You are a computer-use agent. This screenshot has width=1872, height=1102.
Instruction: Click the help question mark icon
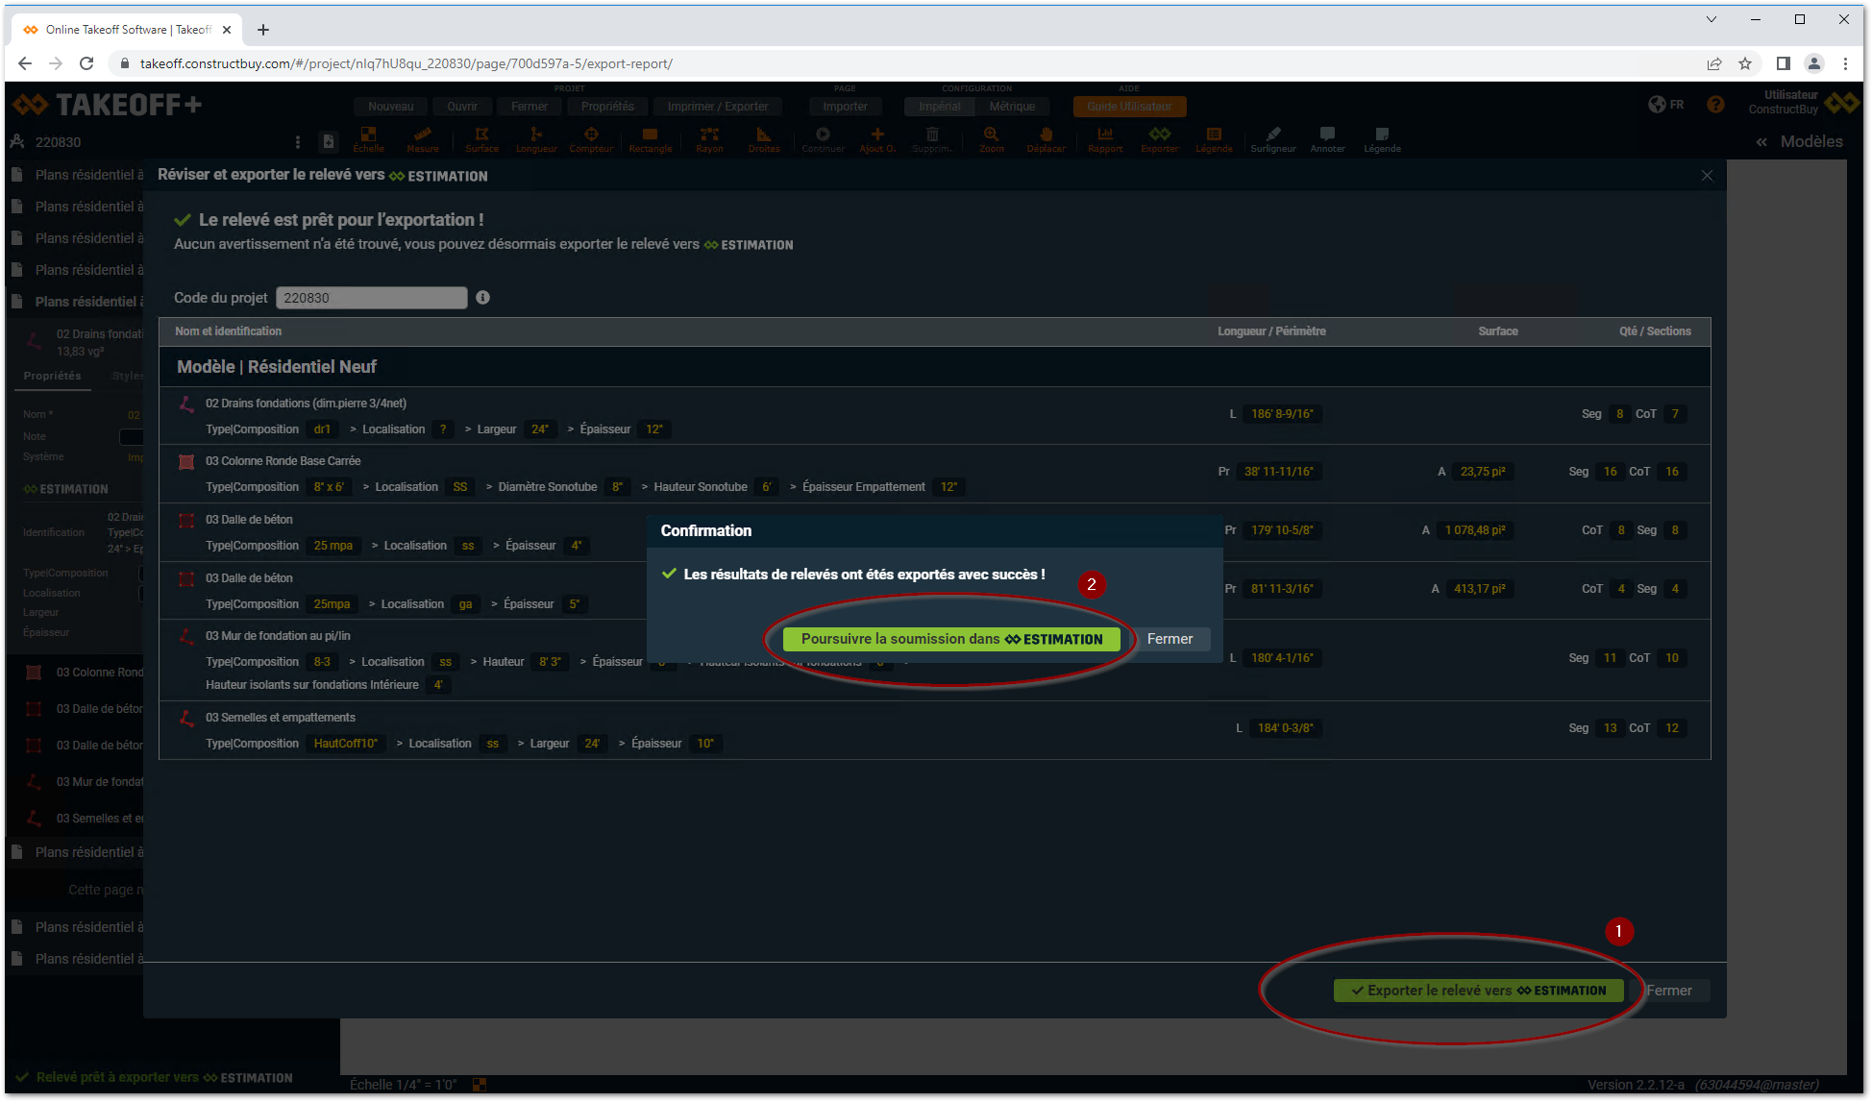point(1715,105)
